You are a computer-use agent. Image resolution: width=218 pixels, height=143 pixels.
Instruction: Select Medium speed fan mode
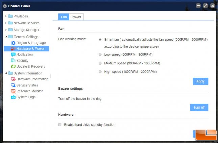coord(100,63)
